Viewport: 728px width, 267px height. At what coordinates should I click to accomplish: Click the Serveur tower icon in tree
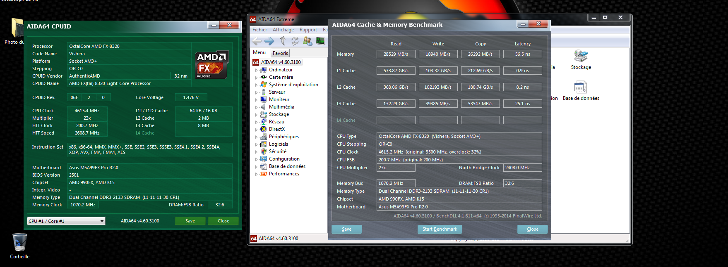click(264, 92)
